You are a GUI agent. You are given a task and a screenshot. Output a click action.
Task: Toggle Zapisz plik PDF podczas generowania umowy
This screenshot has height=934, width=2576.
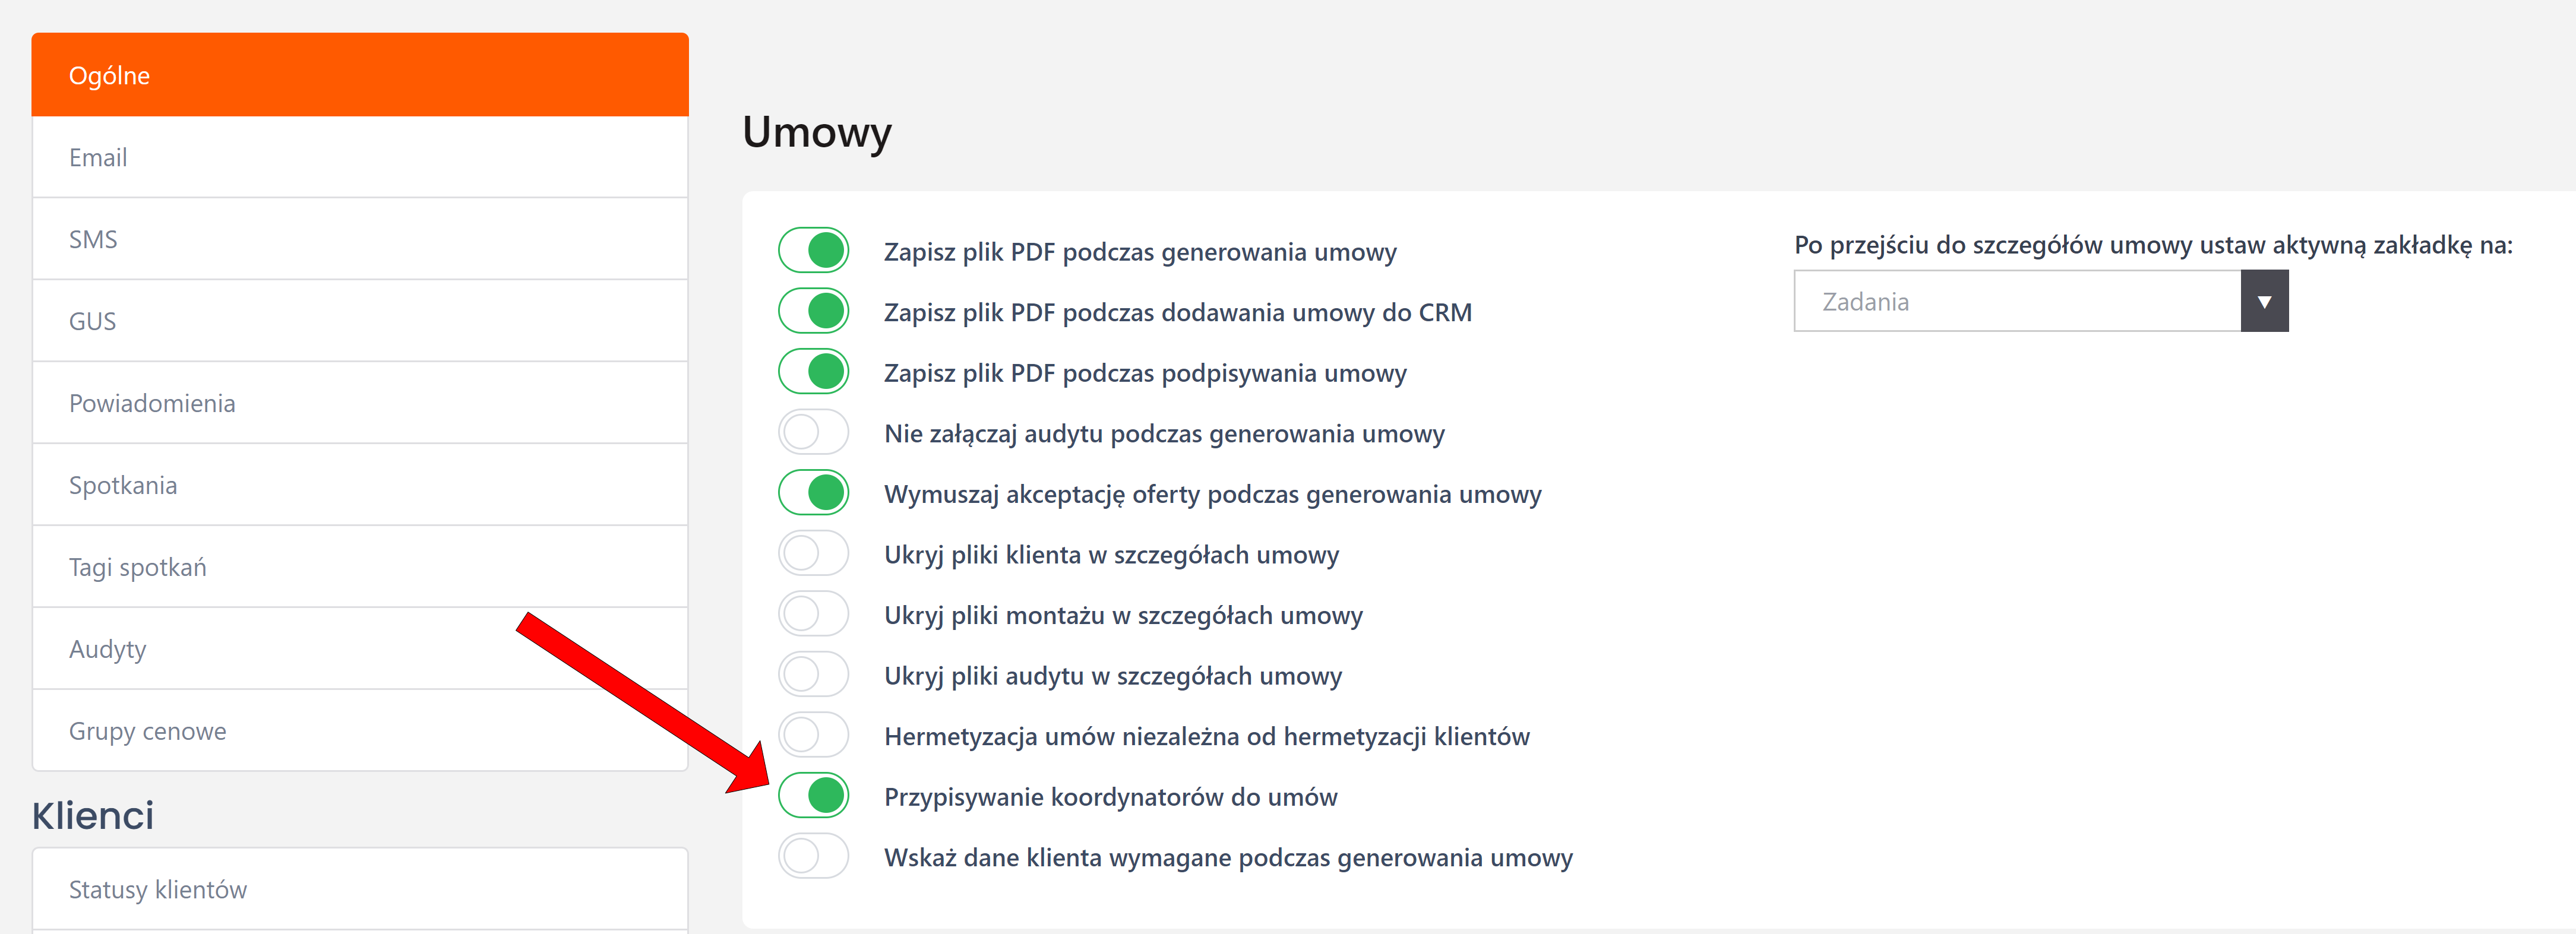(x=813, y=251)
